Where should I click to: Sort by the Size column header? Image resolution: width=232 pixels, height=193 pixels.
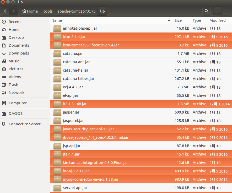pos(182,20)
